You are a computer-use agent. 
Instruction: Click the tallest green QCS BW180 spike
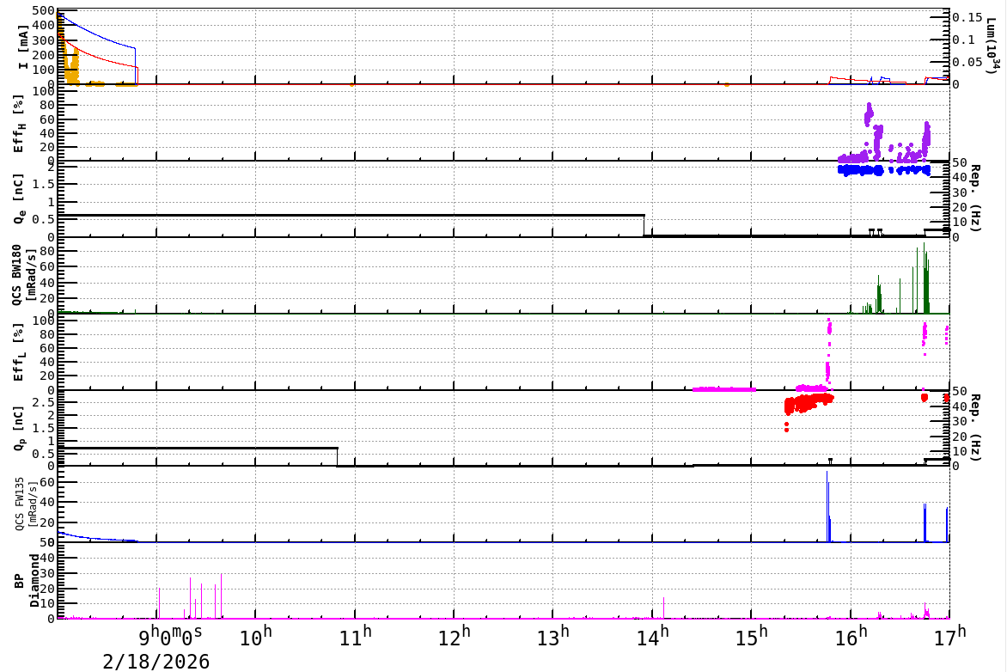[925, 278]
